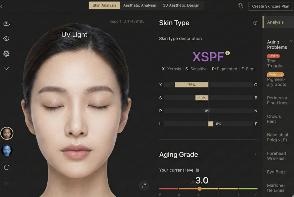Toggle the eye visibility icon
Image resolution: width=294 pixels, height=197 pixels.
6,39
